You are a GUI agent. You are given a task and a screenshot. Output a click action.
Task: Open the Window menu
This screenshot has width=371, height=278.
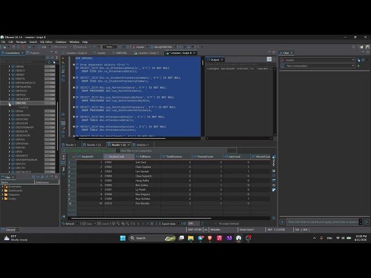coord(74,42)
